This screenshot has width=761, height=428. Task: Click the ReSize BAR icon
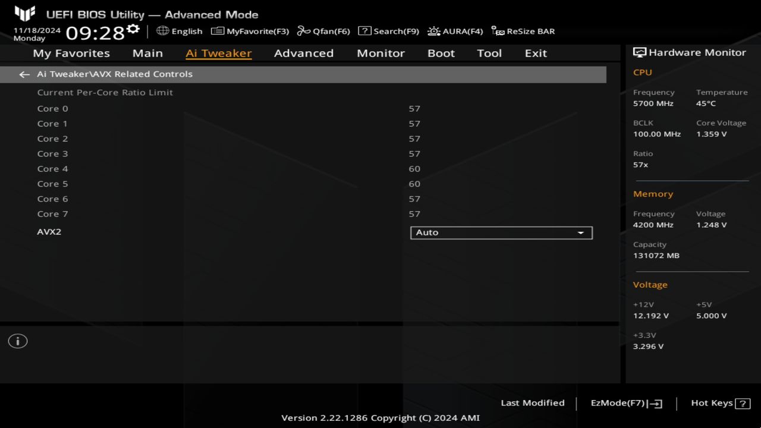[498, 31]
